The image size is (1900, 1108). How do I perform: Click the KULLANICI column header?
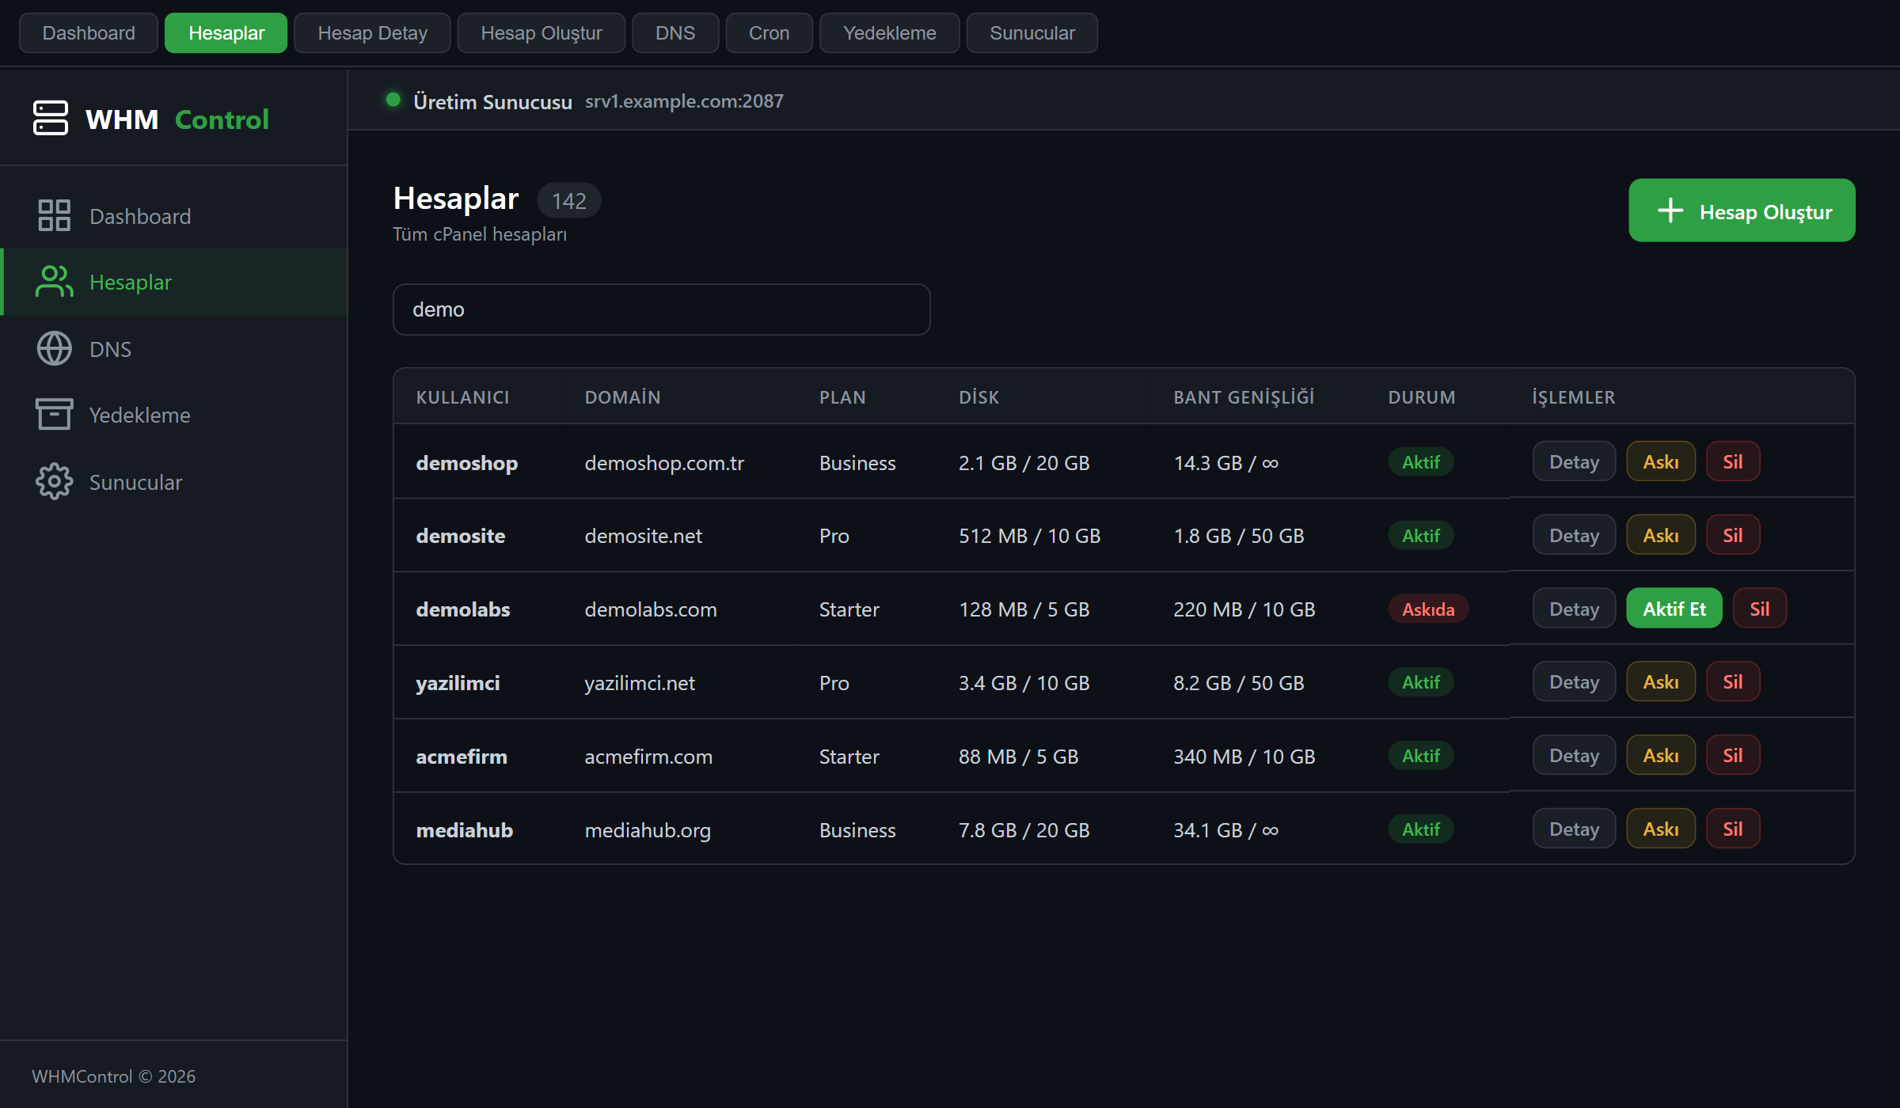tap(462, 397)
